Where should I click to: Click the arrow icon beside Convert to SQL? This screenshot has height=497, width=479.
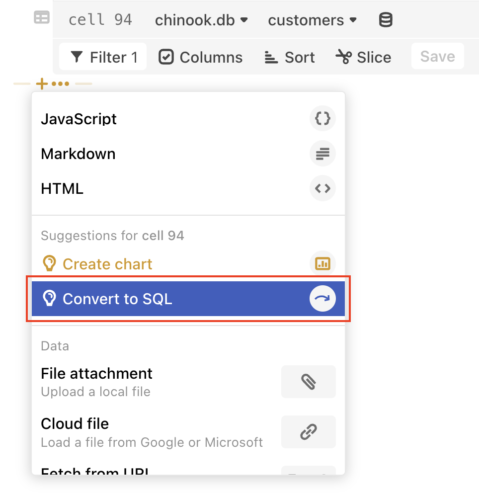[322, 299]
